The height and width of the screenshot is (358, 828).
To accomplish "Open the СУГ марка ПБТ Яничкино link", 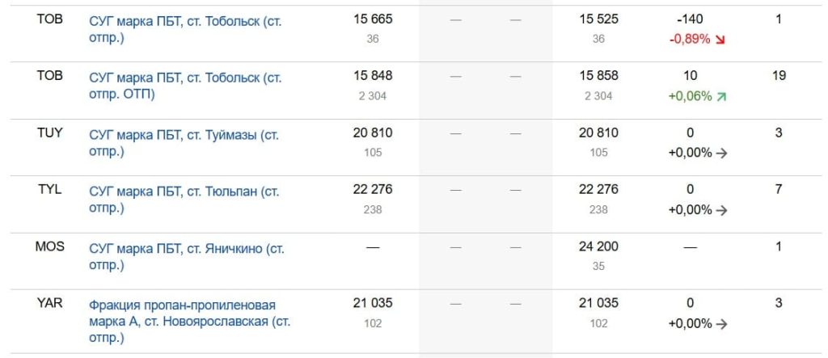I will tap(185, 256).
